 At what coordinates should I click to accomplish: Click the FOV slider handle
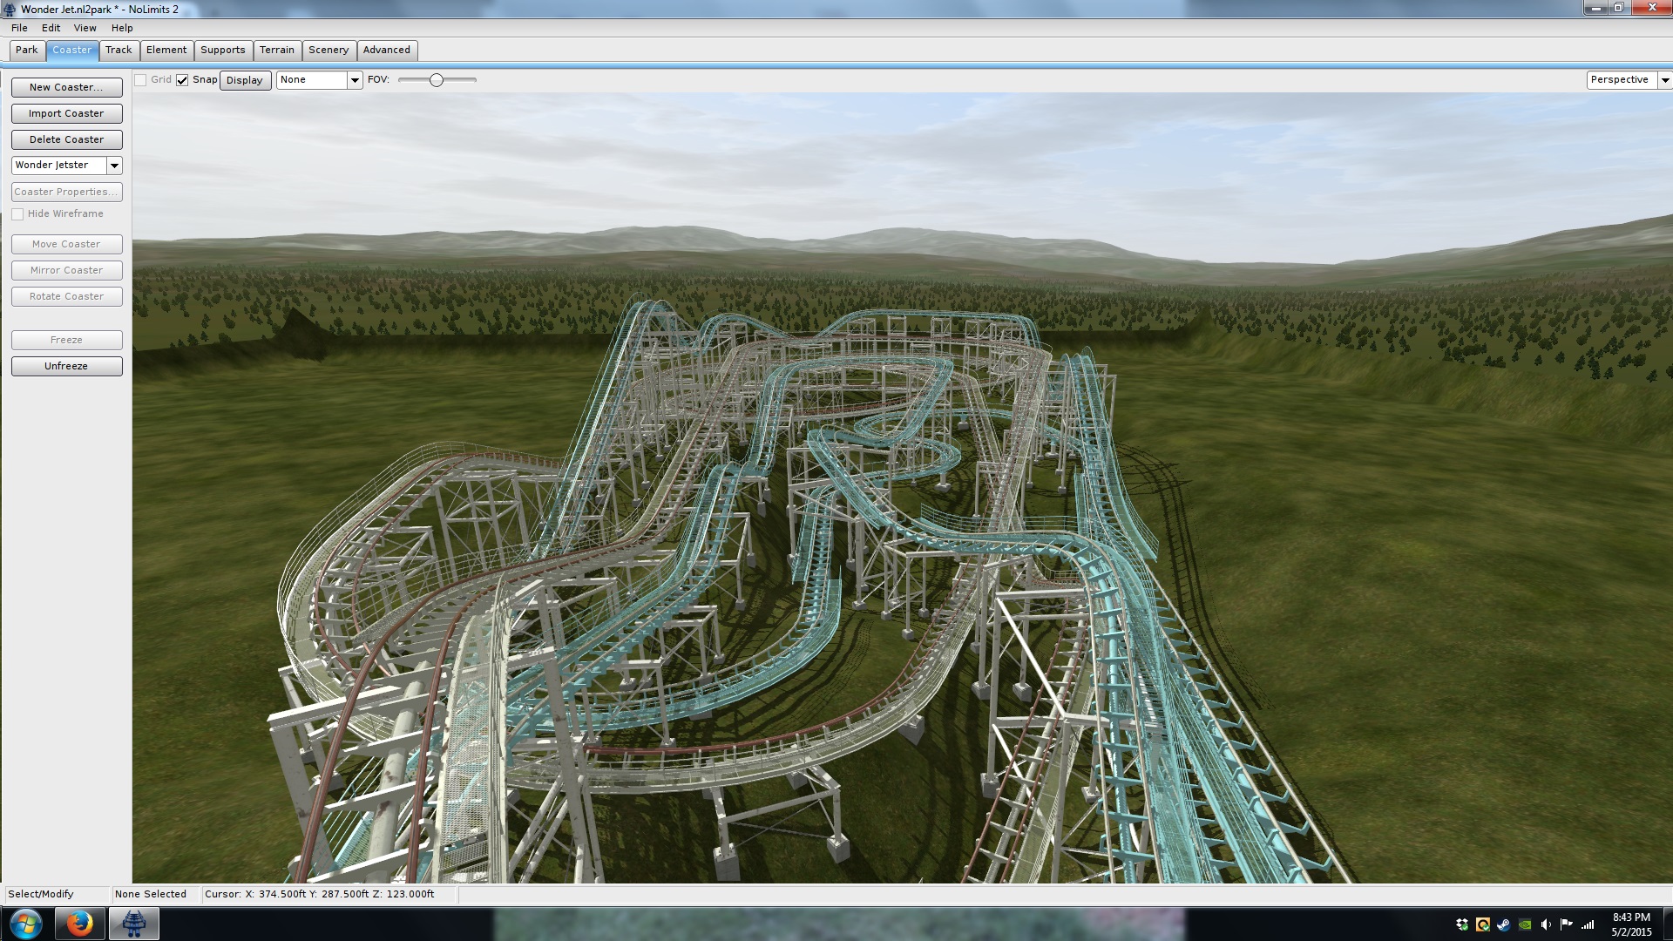coord(437,80)
